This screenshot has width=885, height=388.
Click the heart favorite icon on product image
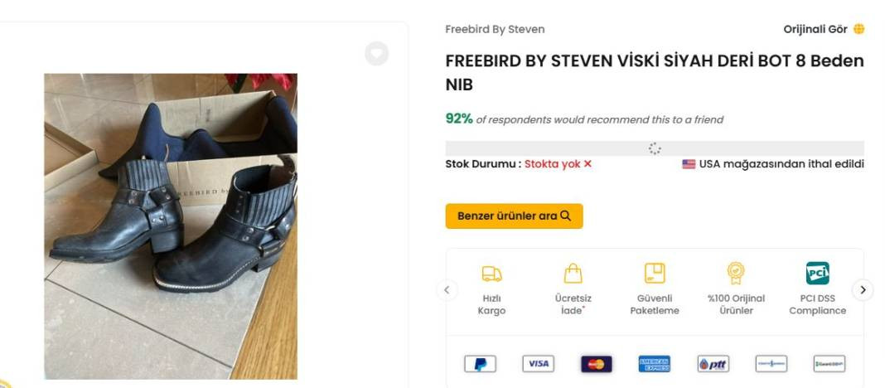(376, 54)
